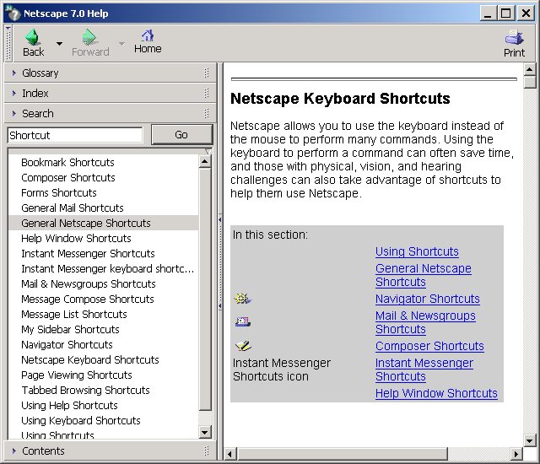Click the Mail & Newsgroups envelope icon
This screenshot has height=464, width=540.
point(243,321)
